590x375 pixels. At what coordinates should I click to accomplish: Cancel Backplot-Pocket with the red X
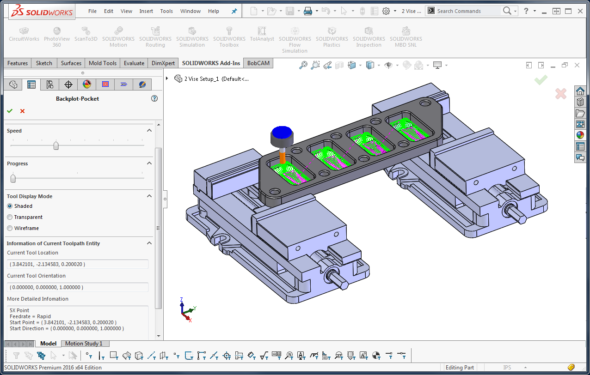[22, 111]
